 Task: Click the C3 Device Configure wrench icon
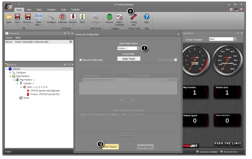click(x=51, y=17)
